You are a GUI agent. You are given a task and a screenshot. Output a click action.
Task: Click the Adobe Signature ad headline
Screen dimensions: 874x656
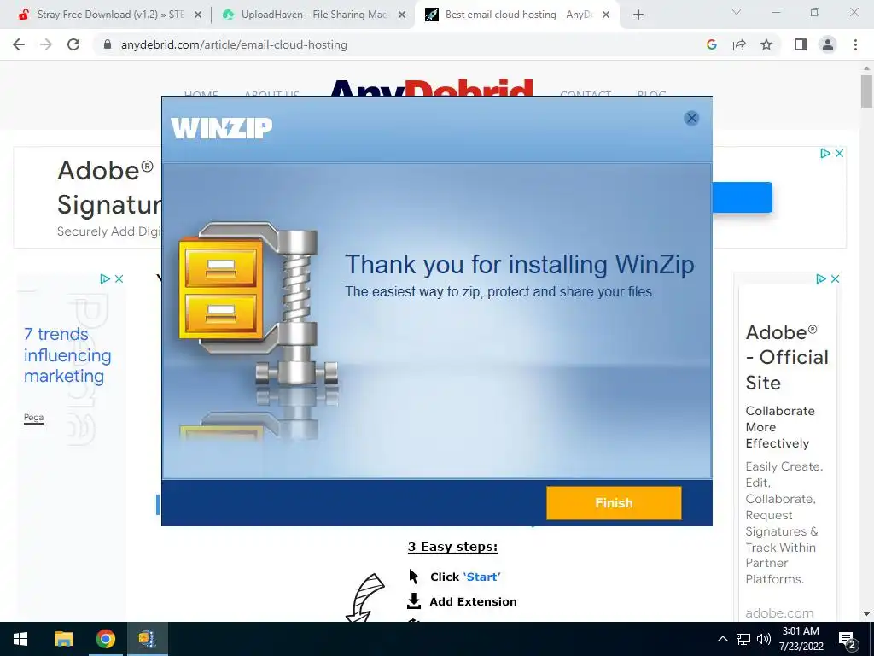[109, 187]
